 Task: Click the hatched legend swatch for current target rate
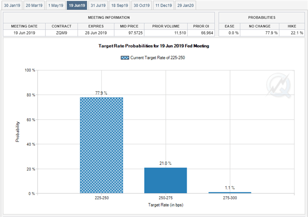click(x=125, y=58)
